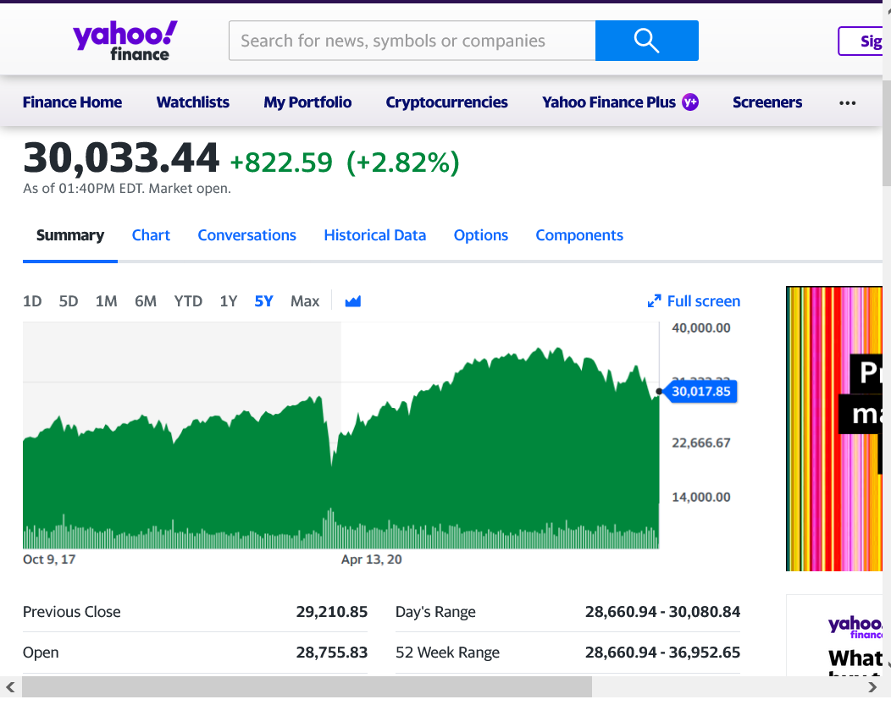
Task: Click the Full screen expand arrows icon
Action: pos(654,300)
